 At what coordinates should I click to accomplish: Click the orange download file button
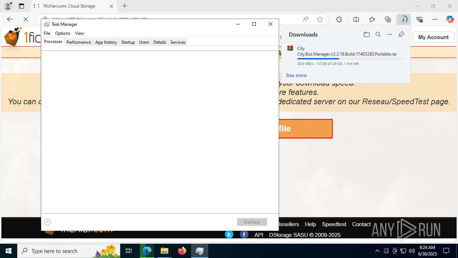(x=306, y=129)
